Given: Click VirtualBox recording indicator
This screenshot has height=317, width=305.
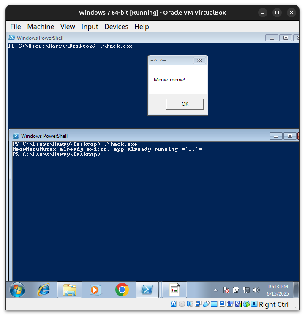Looking at the screenshot, I should (230, 304).
